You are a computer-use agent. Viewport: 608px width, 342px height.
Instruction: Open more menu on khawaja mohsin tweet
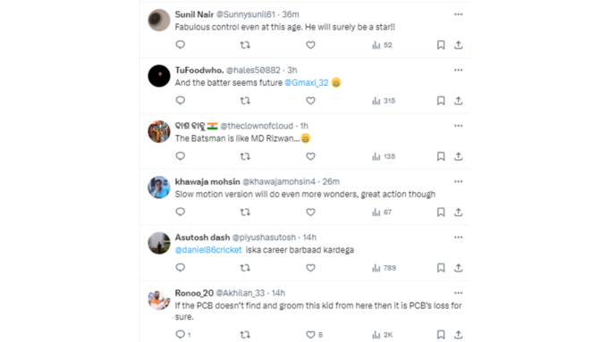(x=459, y=181)
